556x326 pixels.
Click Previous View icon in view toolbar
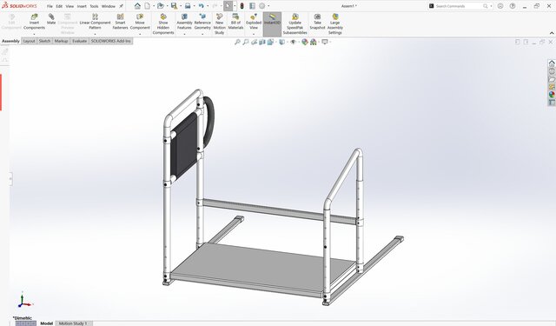point(254,43)
